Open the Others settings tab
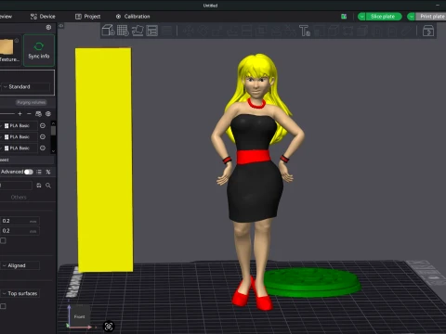The height and width of the screenshot is (334, 446). click(19, 198)
